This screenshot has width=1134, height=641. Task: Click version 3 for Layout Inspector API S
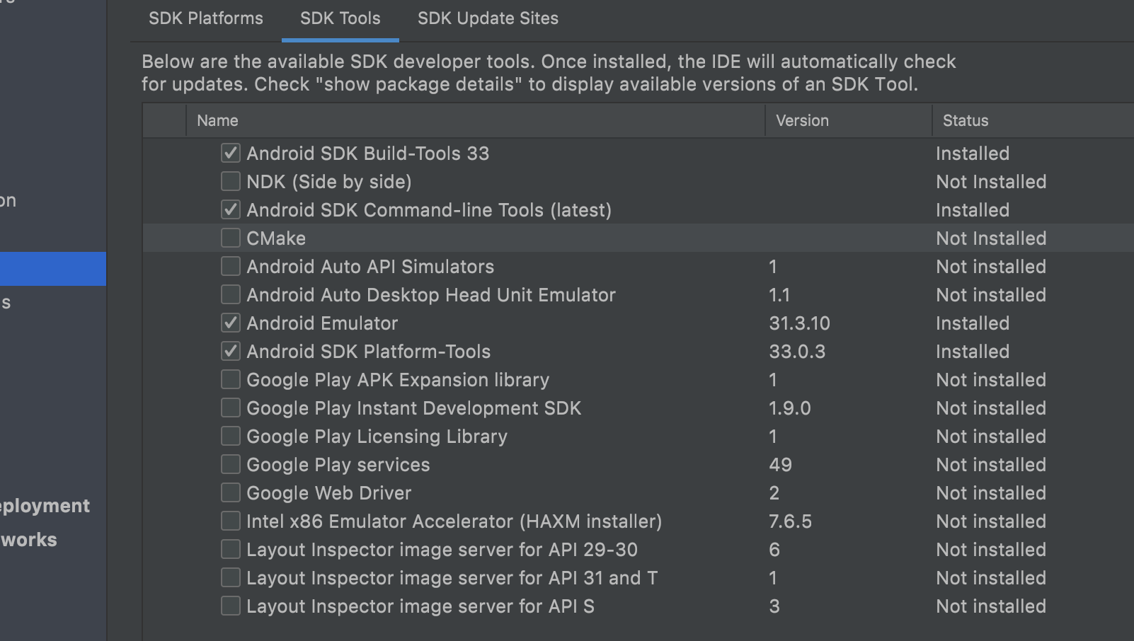(774, 606)
